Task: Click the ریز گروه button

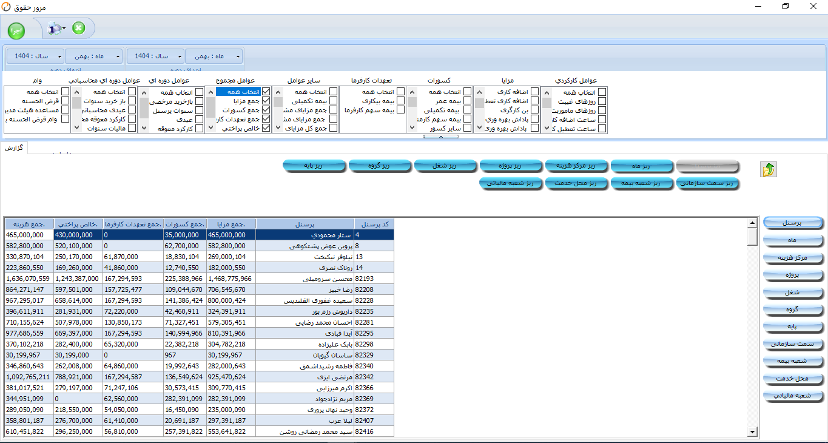Action: (x=380, y=166)
